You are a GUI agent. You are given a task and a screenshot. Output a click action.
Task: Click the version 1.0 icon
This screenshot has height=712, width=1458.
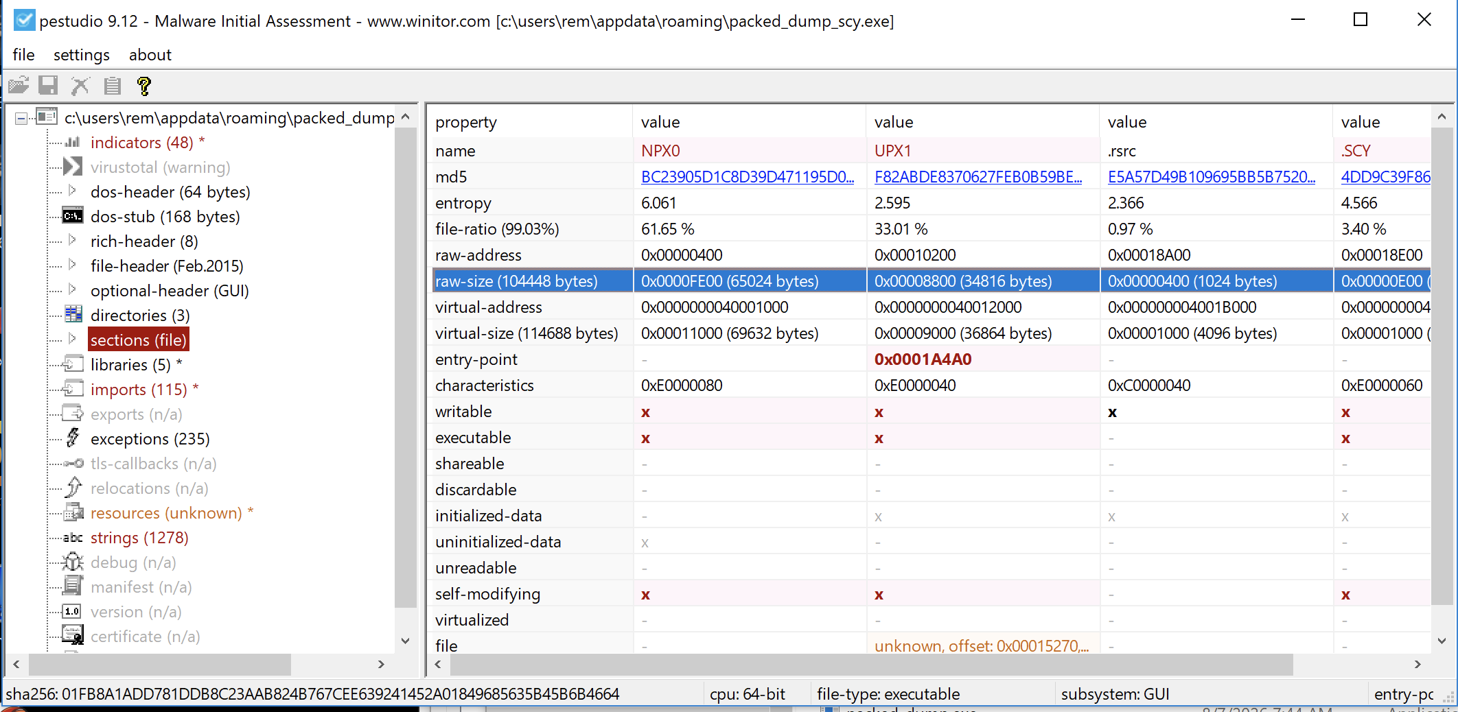(72, 611)
